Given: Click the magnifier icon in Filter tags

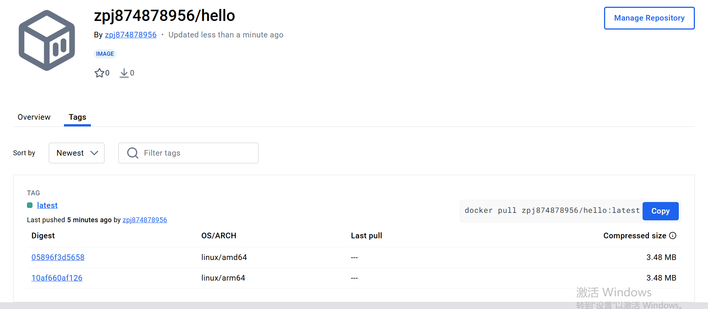Looking at the screenshot, I should point(132,153).
